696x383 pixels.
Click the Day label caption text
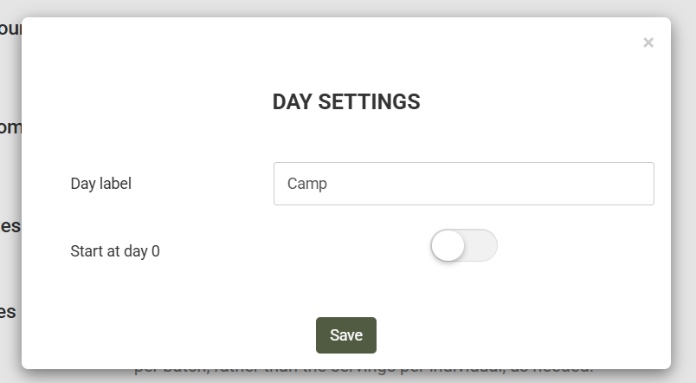coord(100,184)
